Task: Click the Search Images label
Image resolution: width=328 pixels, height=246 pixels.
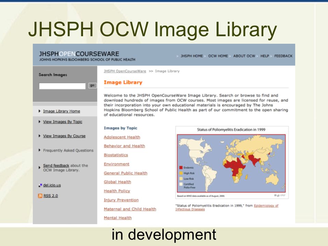Action: pos(53,75)
